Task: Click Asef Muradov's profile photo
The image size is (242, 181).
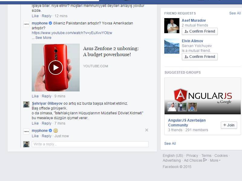Action: [x=172, y=26]
